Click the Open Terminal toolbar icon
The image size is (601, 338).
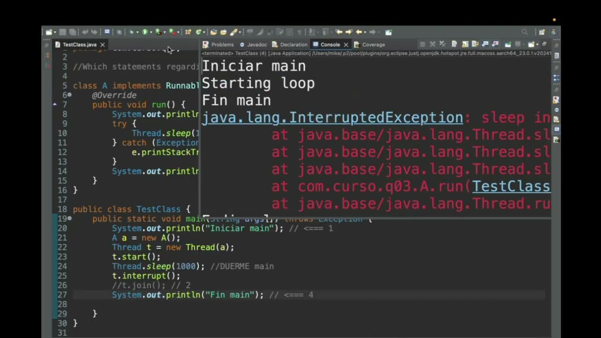click(107, 32)
